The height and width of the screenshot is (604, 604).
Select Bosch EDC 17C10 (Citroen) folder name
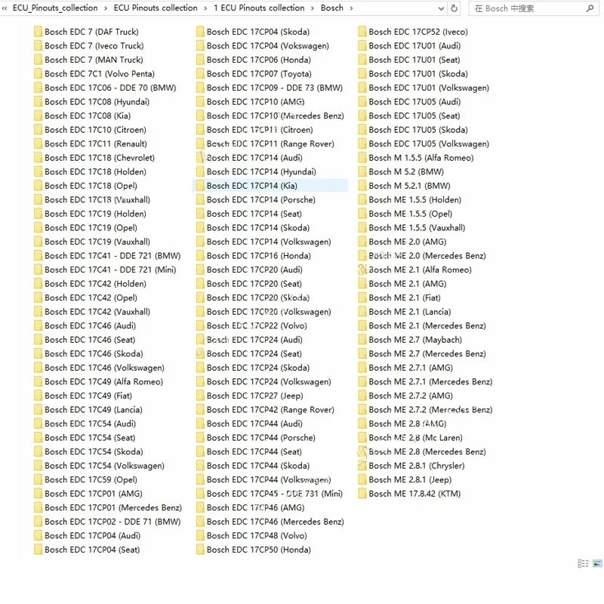pos(95,130)
